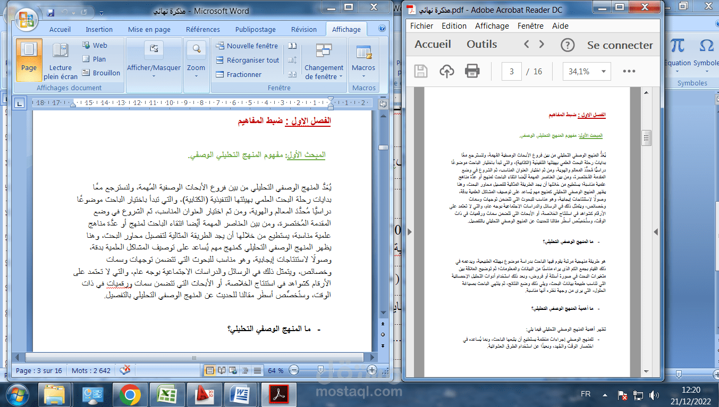Click Réorganiser tout
Image resolution: width=719 pixels, height=407 pixels.
pyautogui.click(x=247, y=60)
